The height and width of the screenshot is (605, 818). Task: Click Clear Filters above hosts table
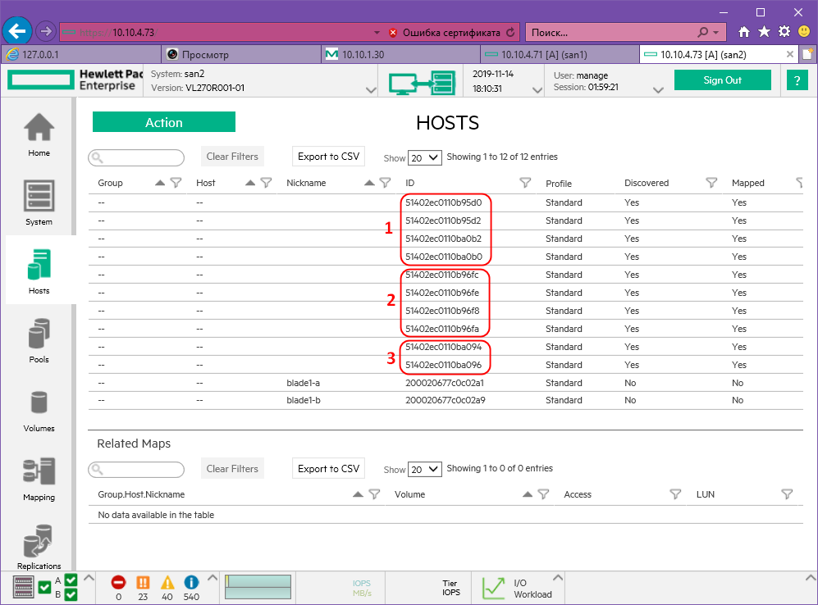click(x=232, y=157)
